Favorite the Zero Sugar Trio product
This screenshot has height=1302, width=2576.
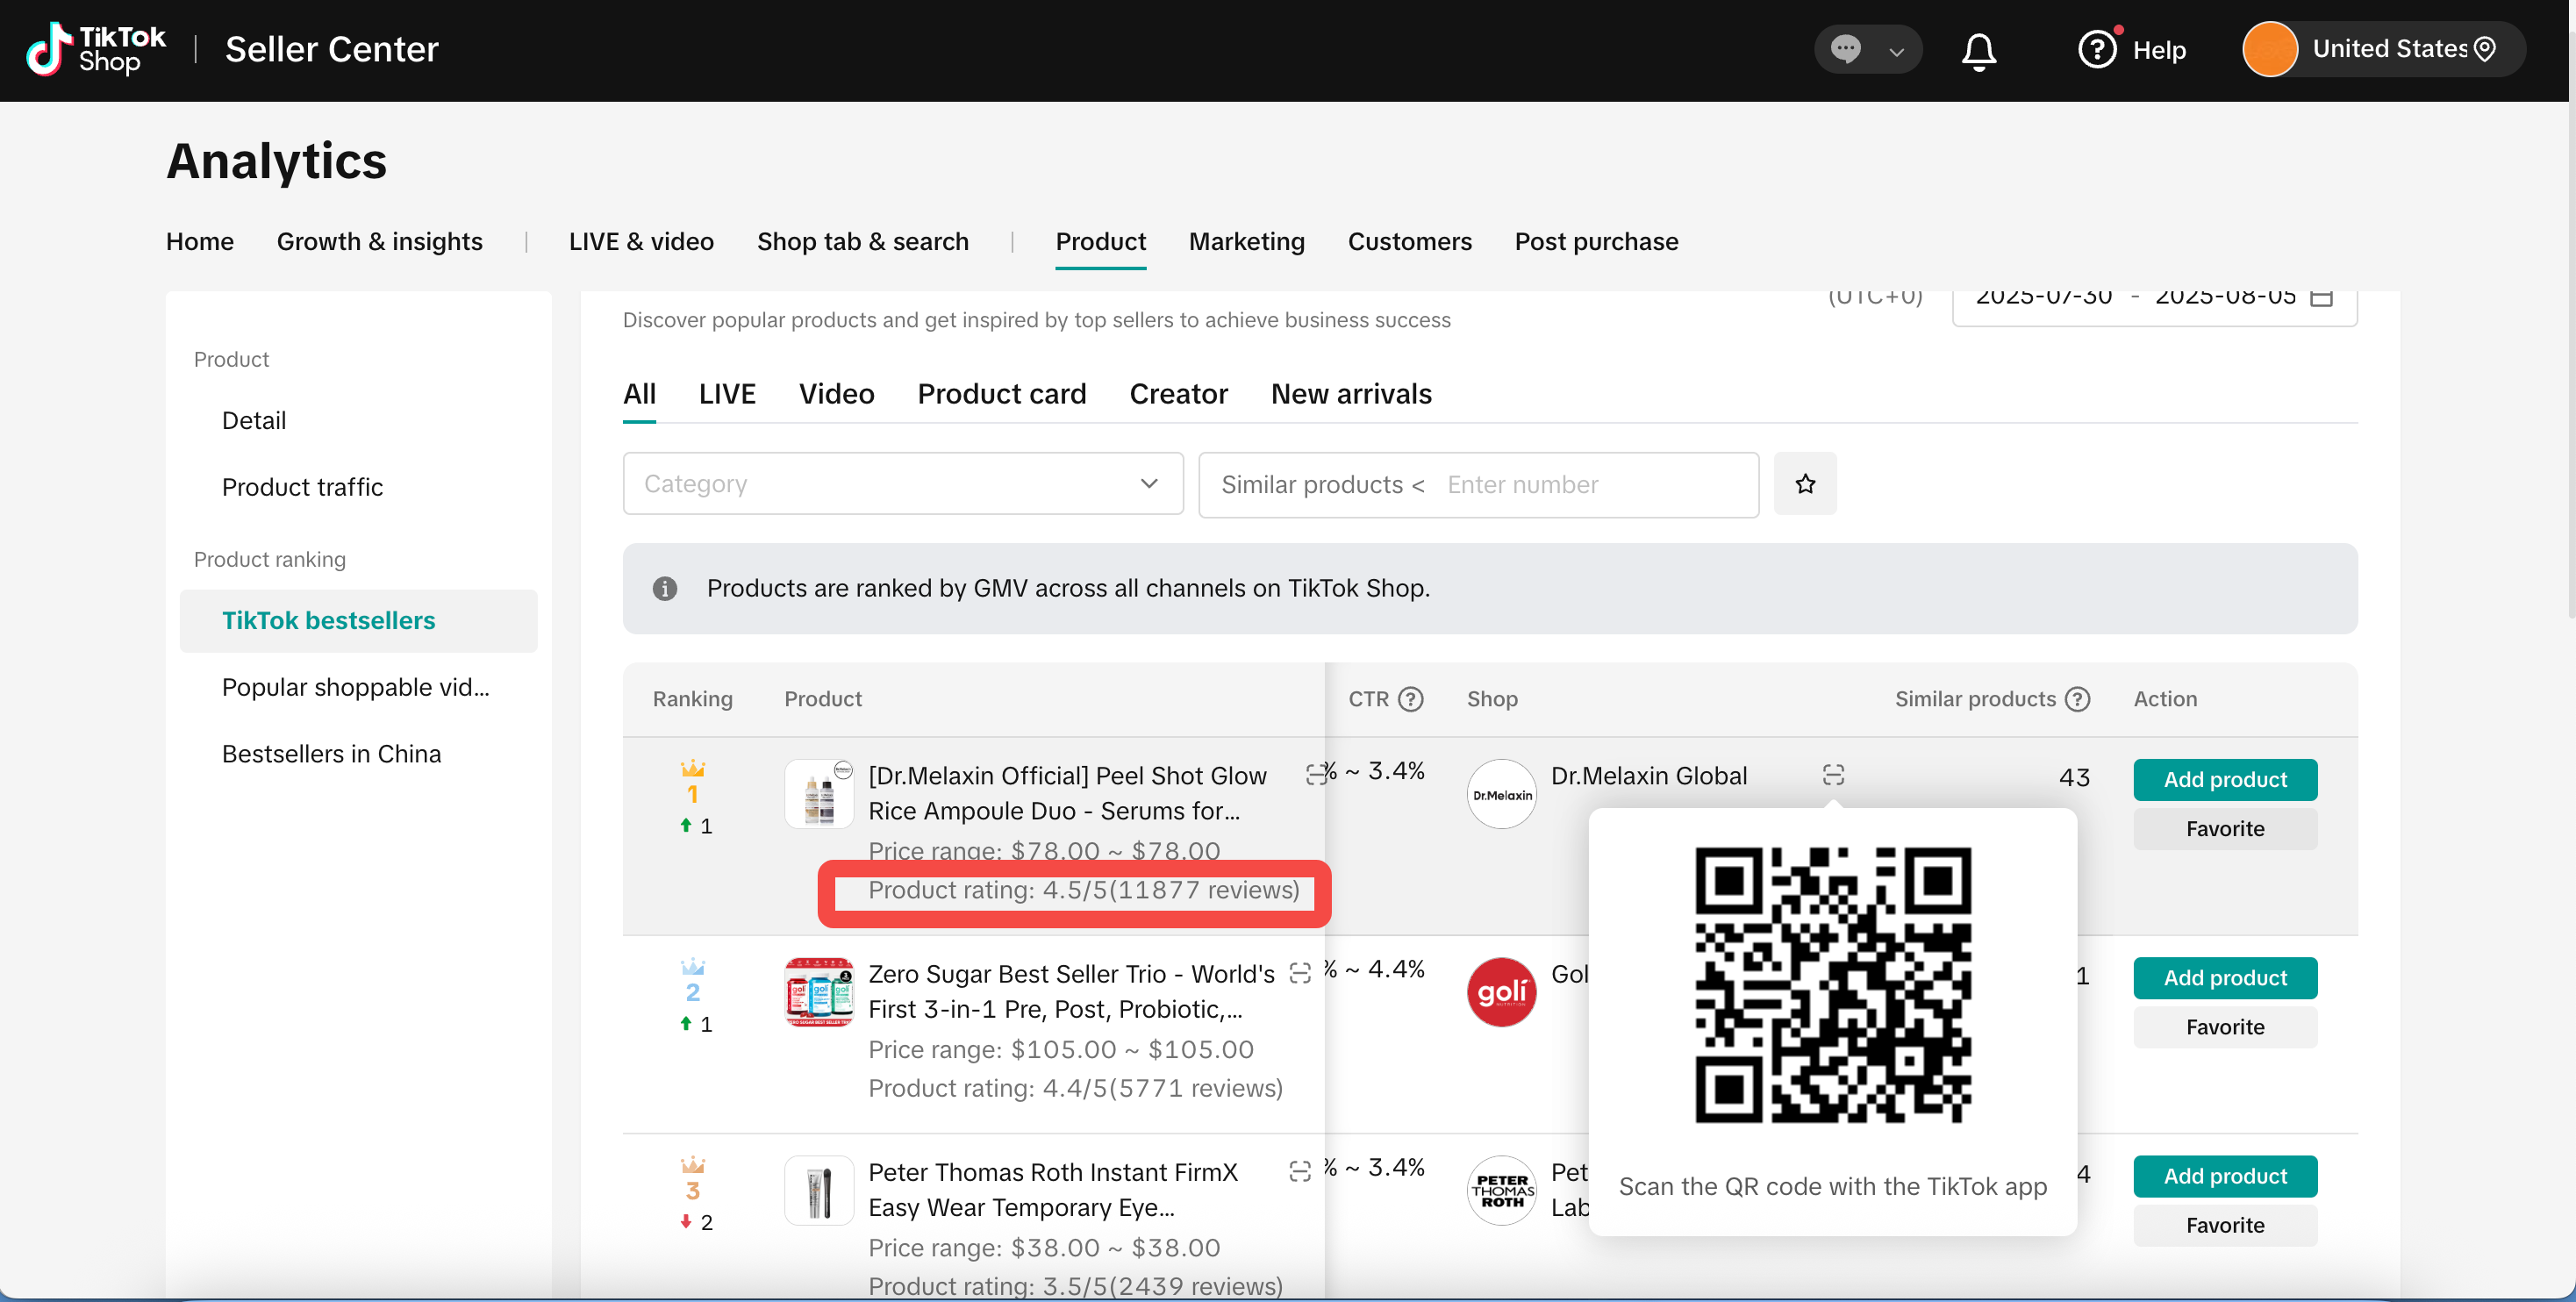[x=2224, y=1027]
